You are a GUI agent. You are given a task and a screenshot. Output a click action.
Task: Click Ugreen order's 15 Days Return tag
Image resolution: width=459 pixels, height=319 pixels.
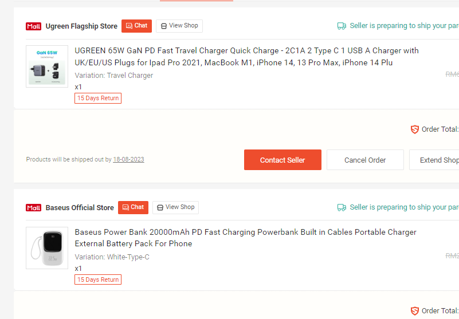click(x=98, y=98)
